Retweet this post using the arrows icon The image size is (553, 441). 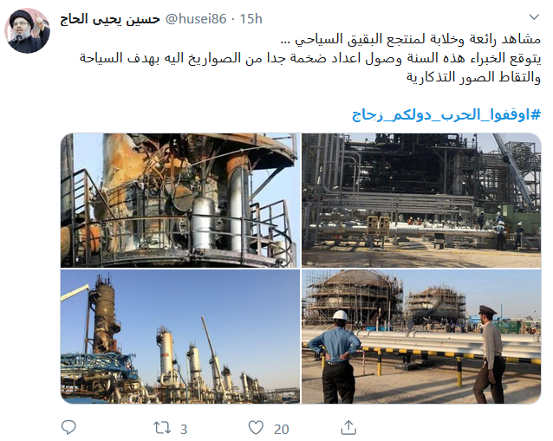pos(162,428)
